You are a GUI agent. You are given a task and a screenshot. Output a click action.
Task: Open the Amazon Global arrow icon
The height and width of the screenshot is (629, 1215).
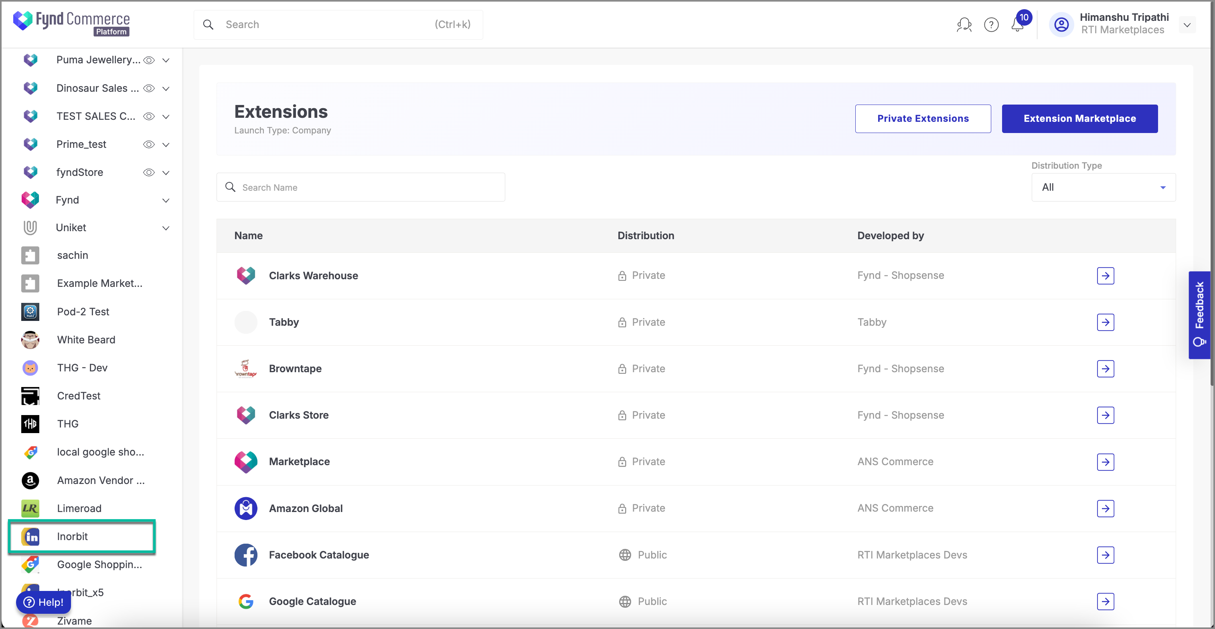pos(1105,508)
